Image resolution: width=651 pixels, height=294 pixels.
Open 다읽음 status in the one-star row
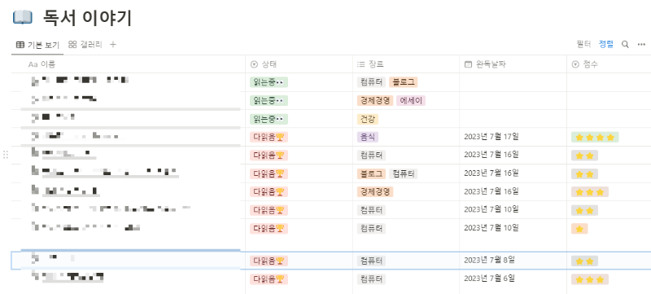[x=269, y=228]
